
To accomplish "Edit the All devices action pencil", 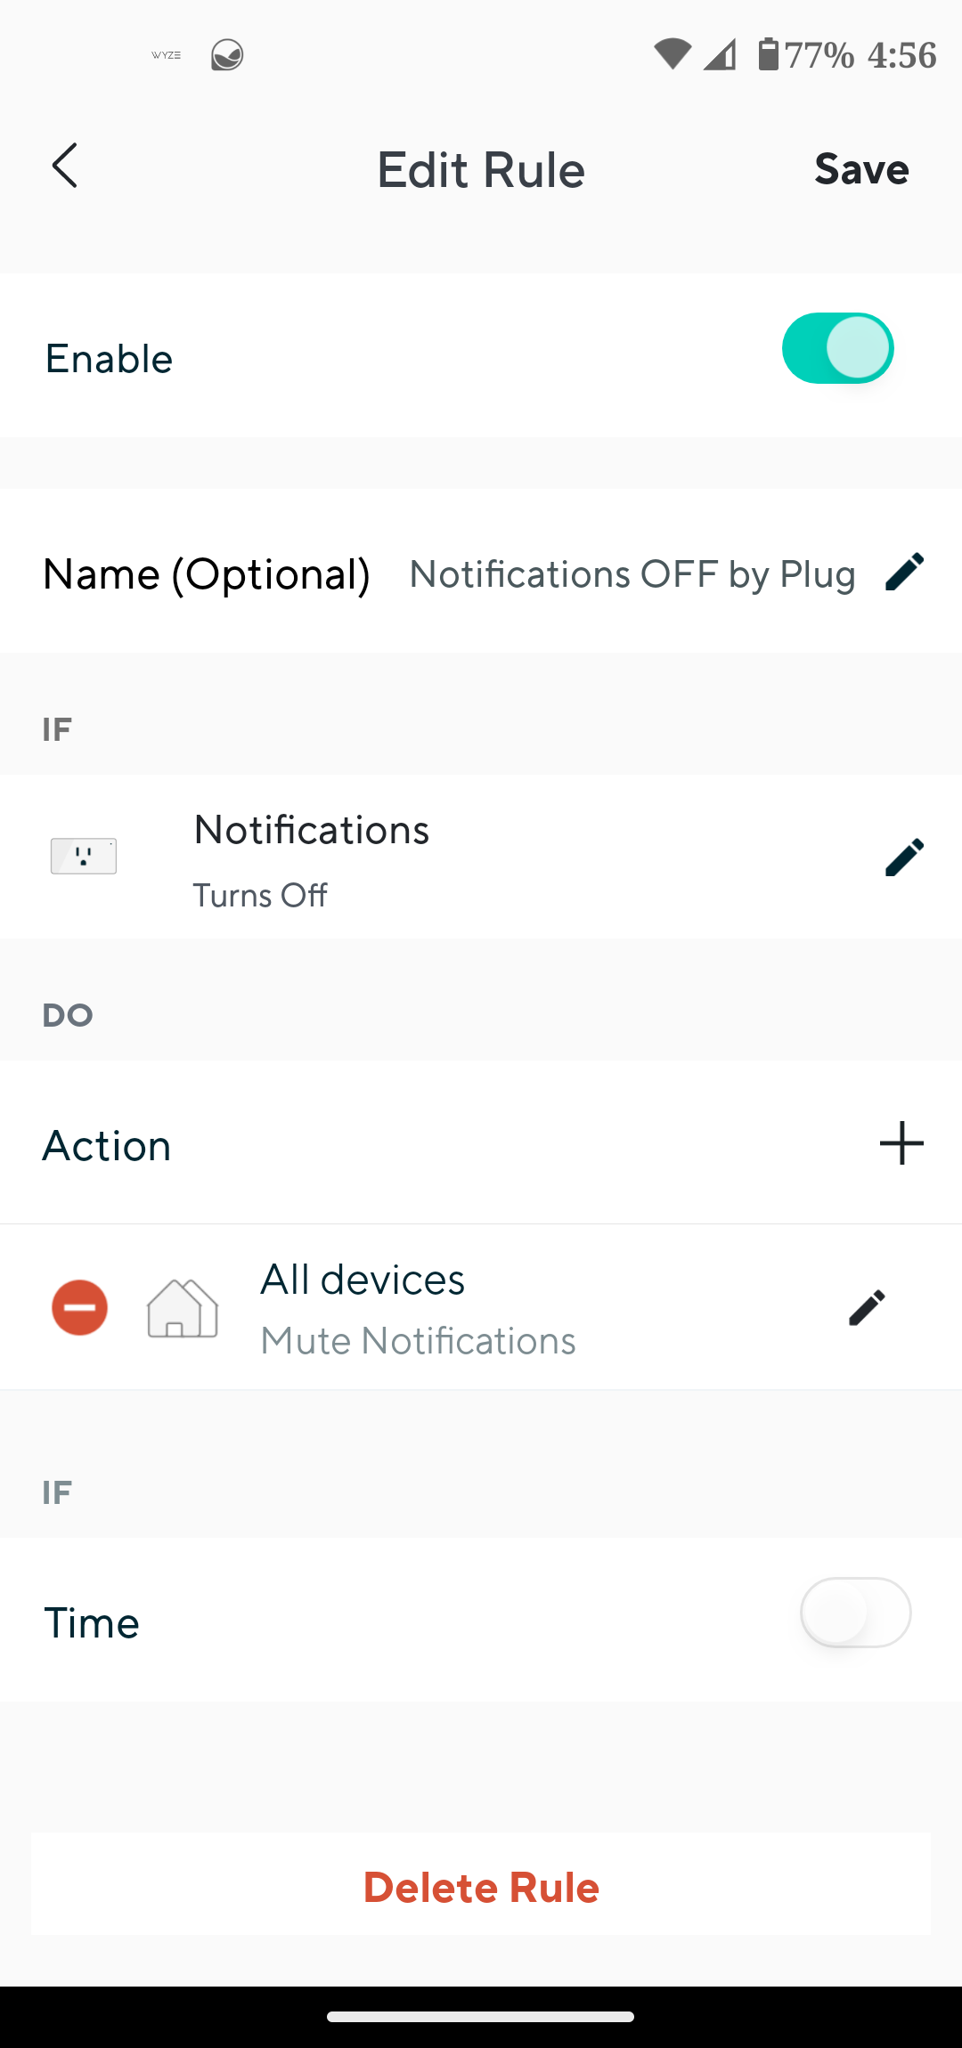I will pyautogui.click(x=868, y=1307).
